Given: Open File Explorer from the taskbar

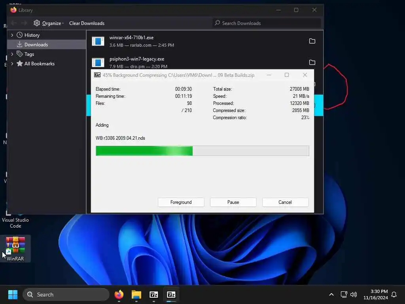Looking at the screenshot, I should click(x=136, y=294).
